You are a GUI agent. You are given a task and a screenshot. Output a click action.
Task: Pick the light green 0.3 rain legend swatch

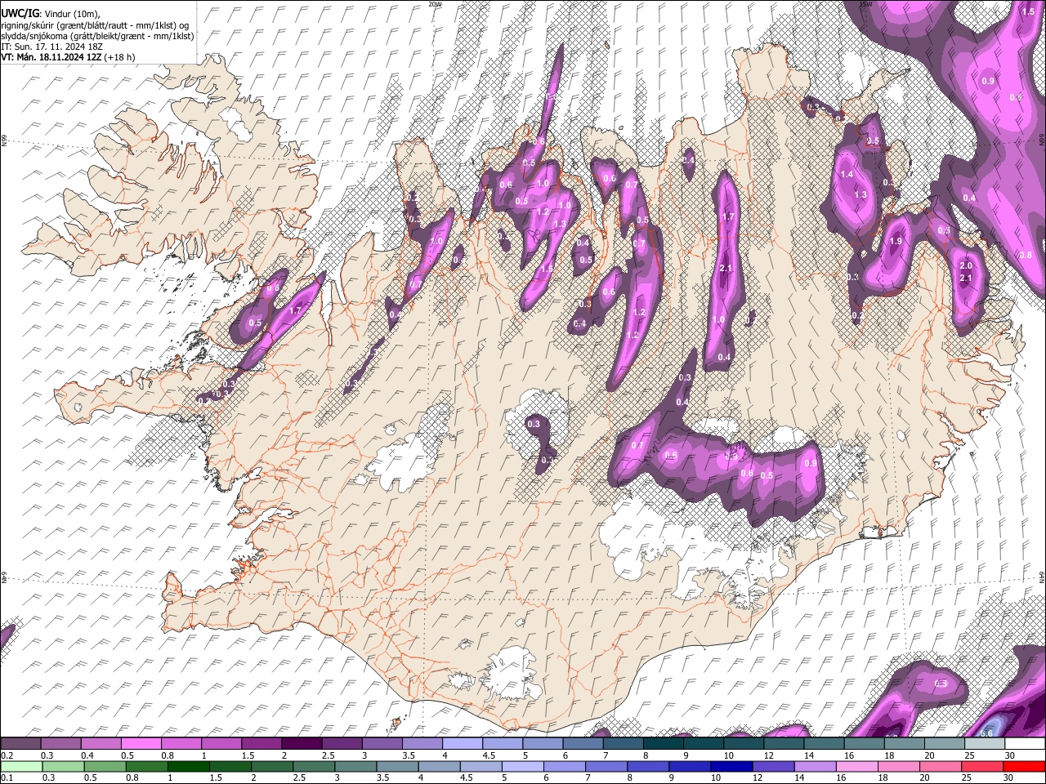(x=62, y=766)
